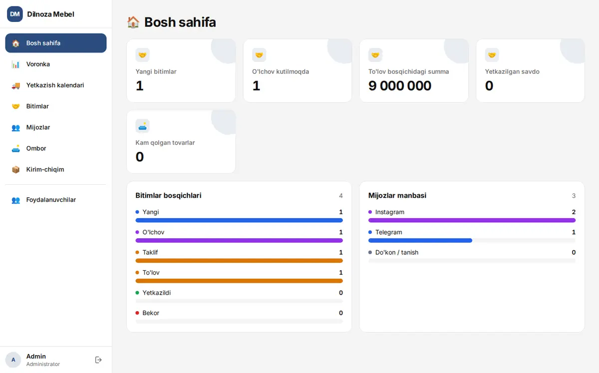Click the Instagram source progress bar

click(472, 220)
